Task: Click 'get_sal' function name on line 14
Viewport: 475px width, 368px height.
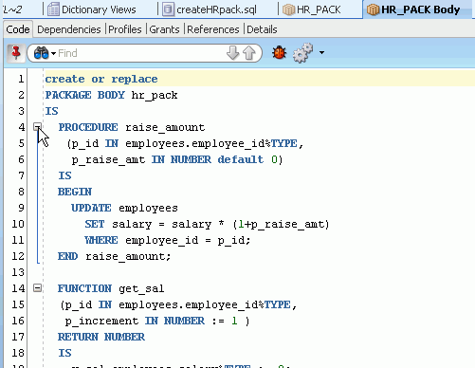Action: click(141, 289)
